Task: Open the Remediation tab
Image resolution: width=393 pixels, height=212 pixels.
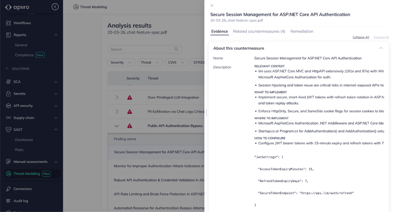Action: tap(302, 31)
